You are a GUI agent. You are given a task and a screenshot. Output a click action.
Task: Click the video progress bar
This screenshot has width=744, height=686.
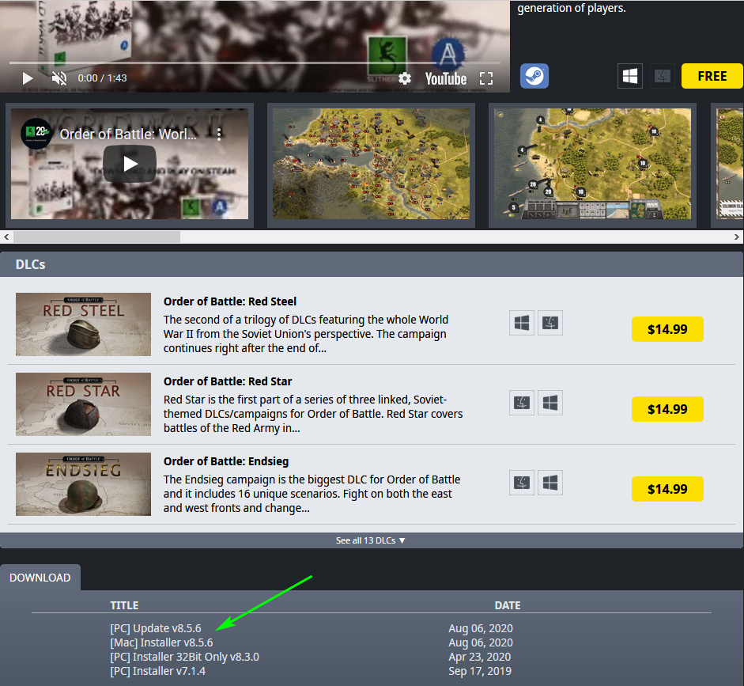(x=255, y=63)
